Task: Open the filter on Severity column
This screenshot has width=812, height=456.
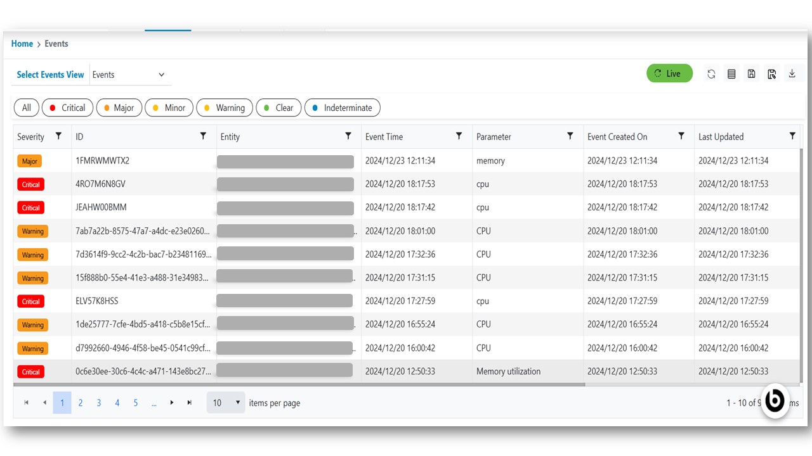Action: 58,136
